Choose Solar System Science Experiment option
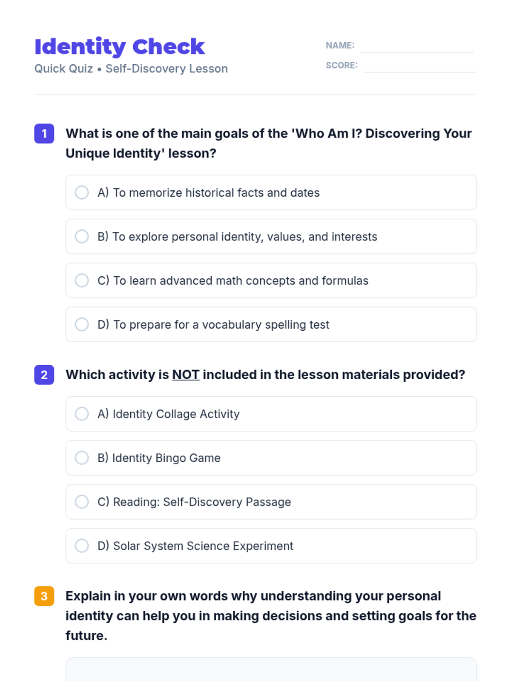Image resolution: width=511 pixels, height=681 pixels. (82, 546)
